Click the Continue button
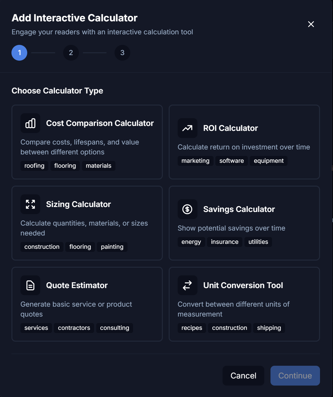333x397 pixels. coord(295,375)
